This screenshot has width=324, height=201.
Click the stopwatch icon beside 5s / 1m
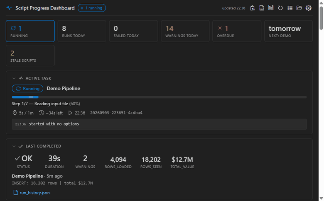click(x=15, y=113)
